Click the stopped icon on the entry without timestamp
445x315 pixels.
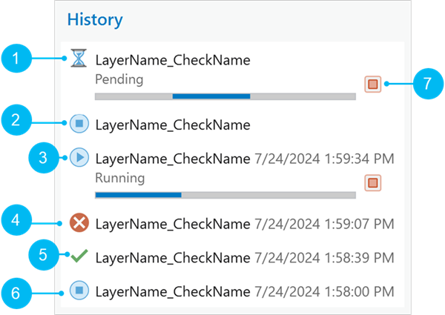pyautogui.click(x=79, y=125)
